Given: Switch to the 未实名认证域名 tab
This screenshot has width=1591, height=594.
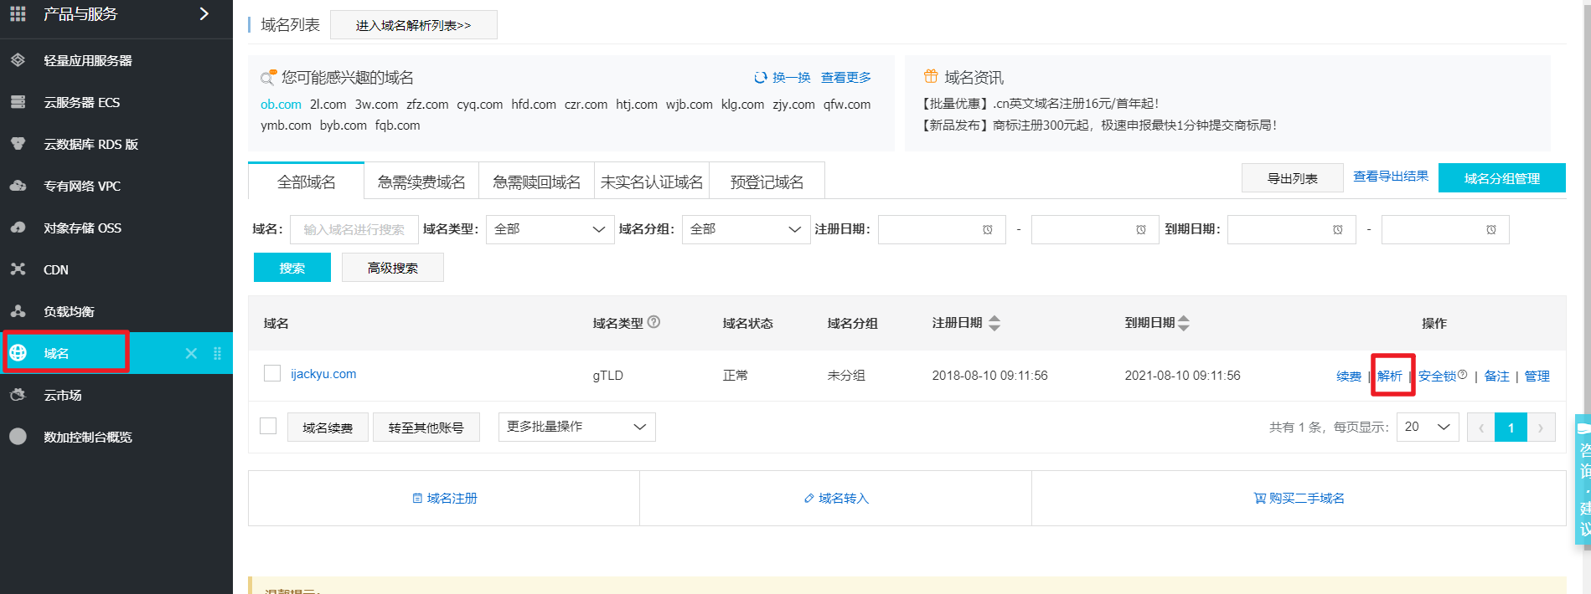Looking at the screenshot, I should [652, 182].
